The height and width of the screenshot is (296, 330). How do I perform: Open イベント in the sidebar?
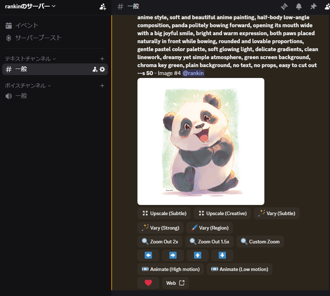click(26, 25)
